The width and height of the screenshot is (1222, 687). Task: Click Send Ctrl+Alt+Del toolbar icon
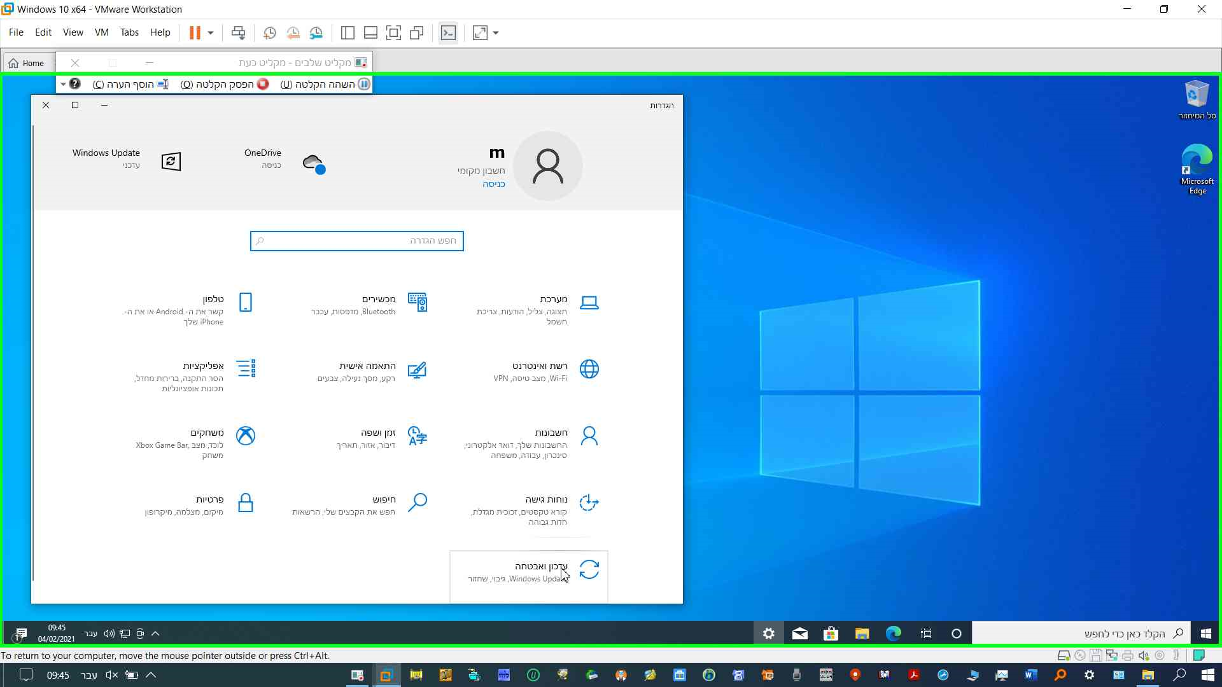click(238, 32)
